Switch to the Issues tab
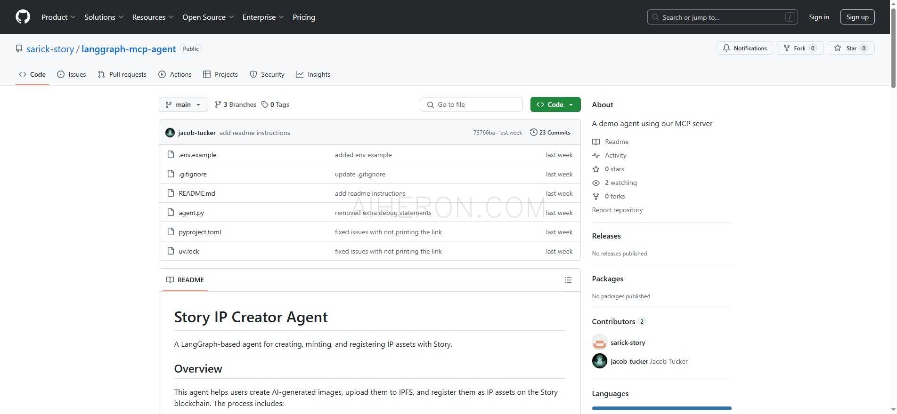The image size is (897, 414). pyautogui.click(x=72, y=74)
